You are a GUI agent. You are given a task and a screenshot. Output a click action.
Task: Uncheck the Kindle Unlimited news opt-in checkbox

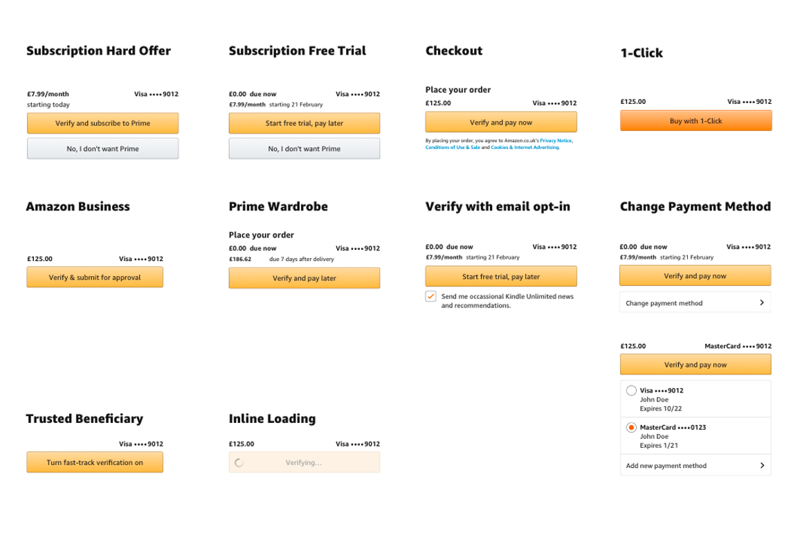pos(431,296)
